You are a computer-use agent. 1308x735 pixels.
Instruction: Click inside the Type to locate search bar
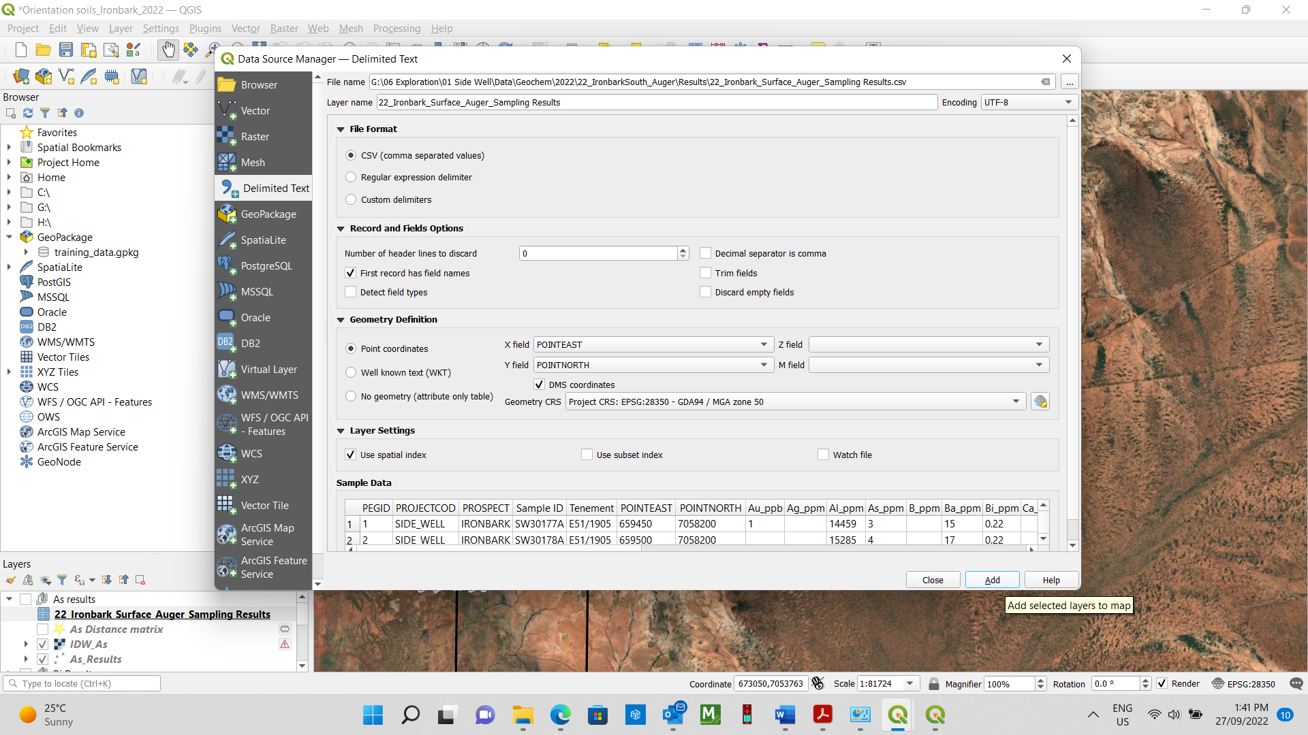(x=82, y=683)
